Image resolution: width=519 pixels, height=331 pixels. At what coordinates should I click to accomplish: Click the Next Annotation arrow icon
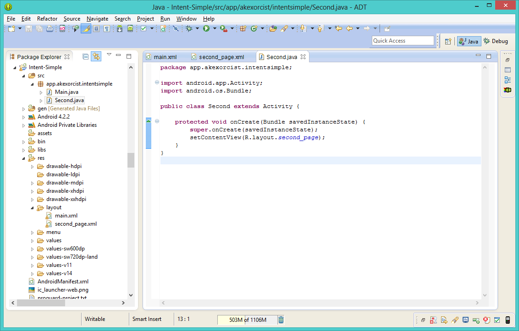(303, 28)
